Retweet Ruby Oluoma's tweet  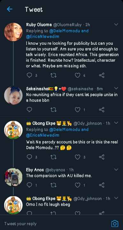53,75
